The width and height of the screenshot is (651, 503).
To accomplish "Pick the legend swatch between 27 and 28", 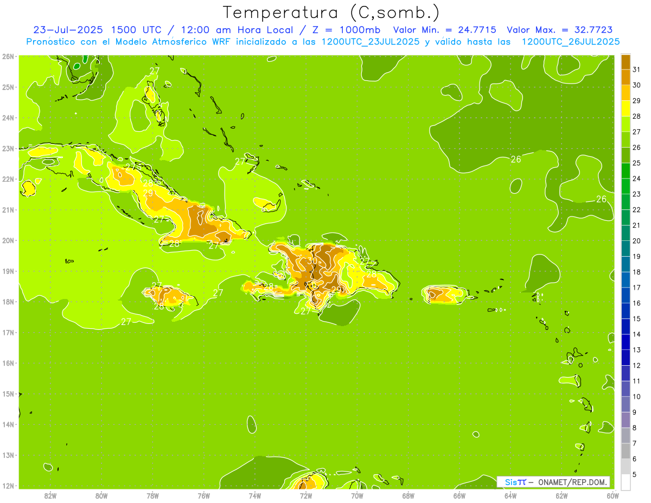I will click(626, 124).
